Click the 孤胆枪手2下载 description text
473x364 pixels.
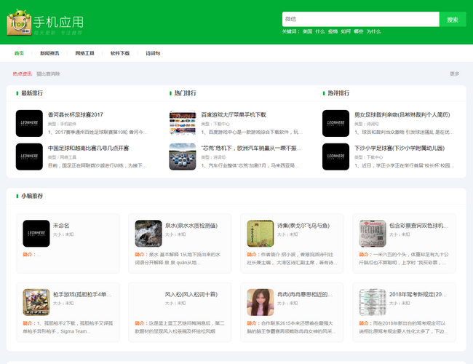tap(68, 328)
